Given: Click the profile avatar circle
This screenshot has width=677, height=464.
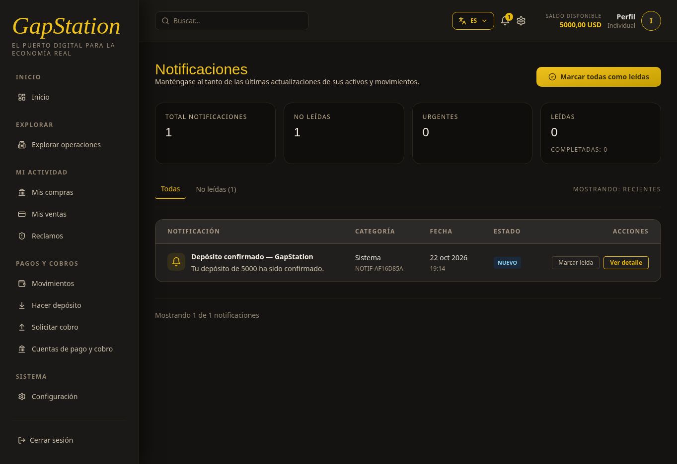Looking at the screenshot, I should coord(651,21).
